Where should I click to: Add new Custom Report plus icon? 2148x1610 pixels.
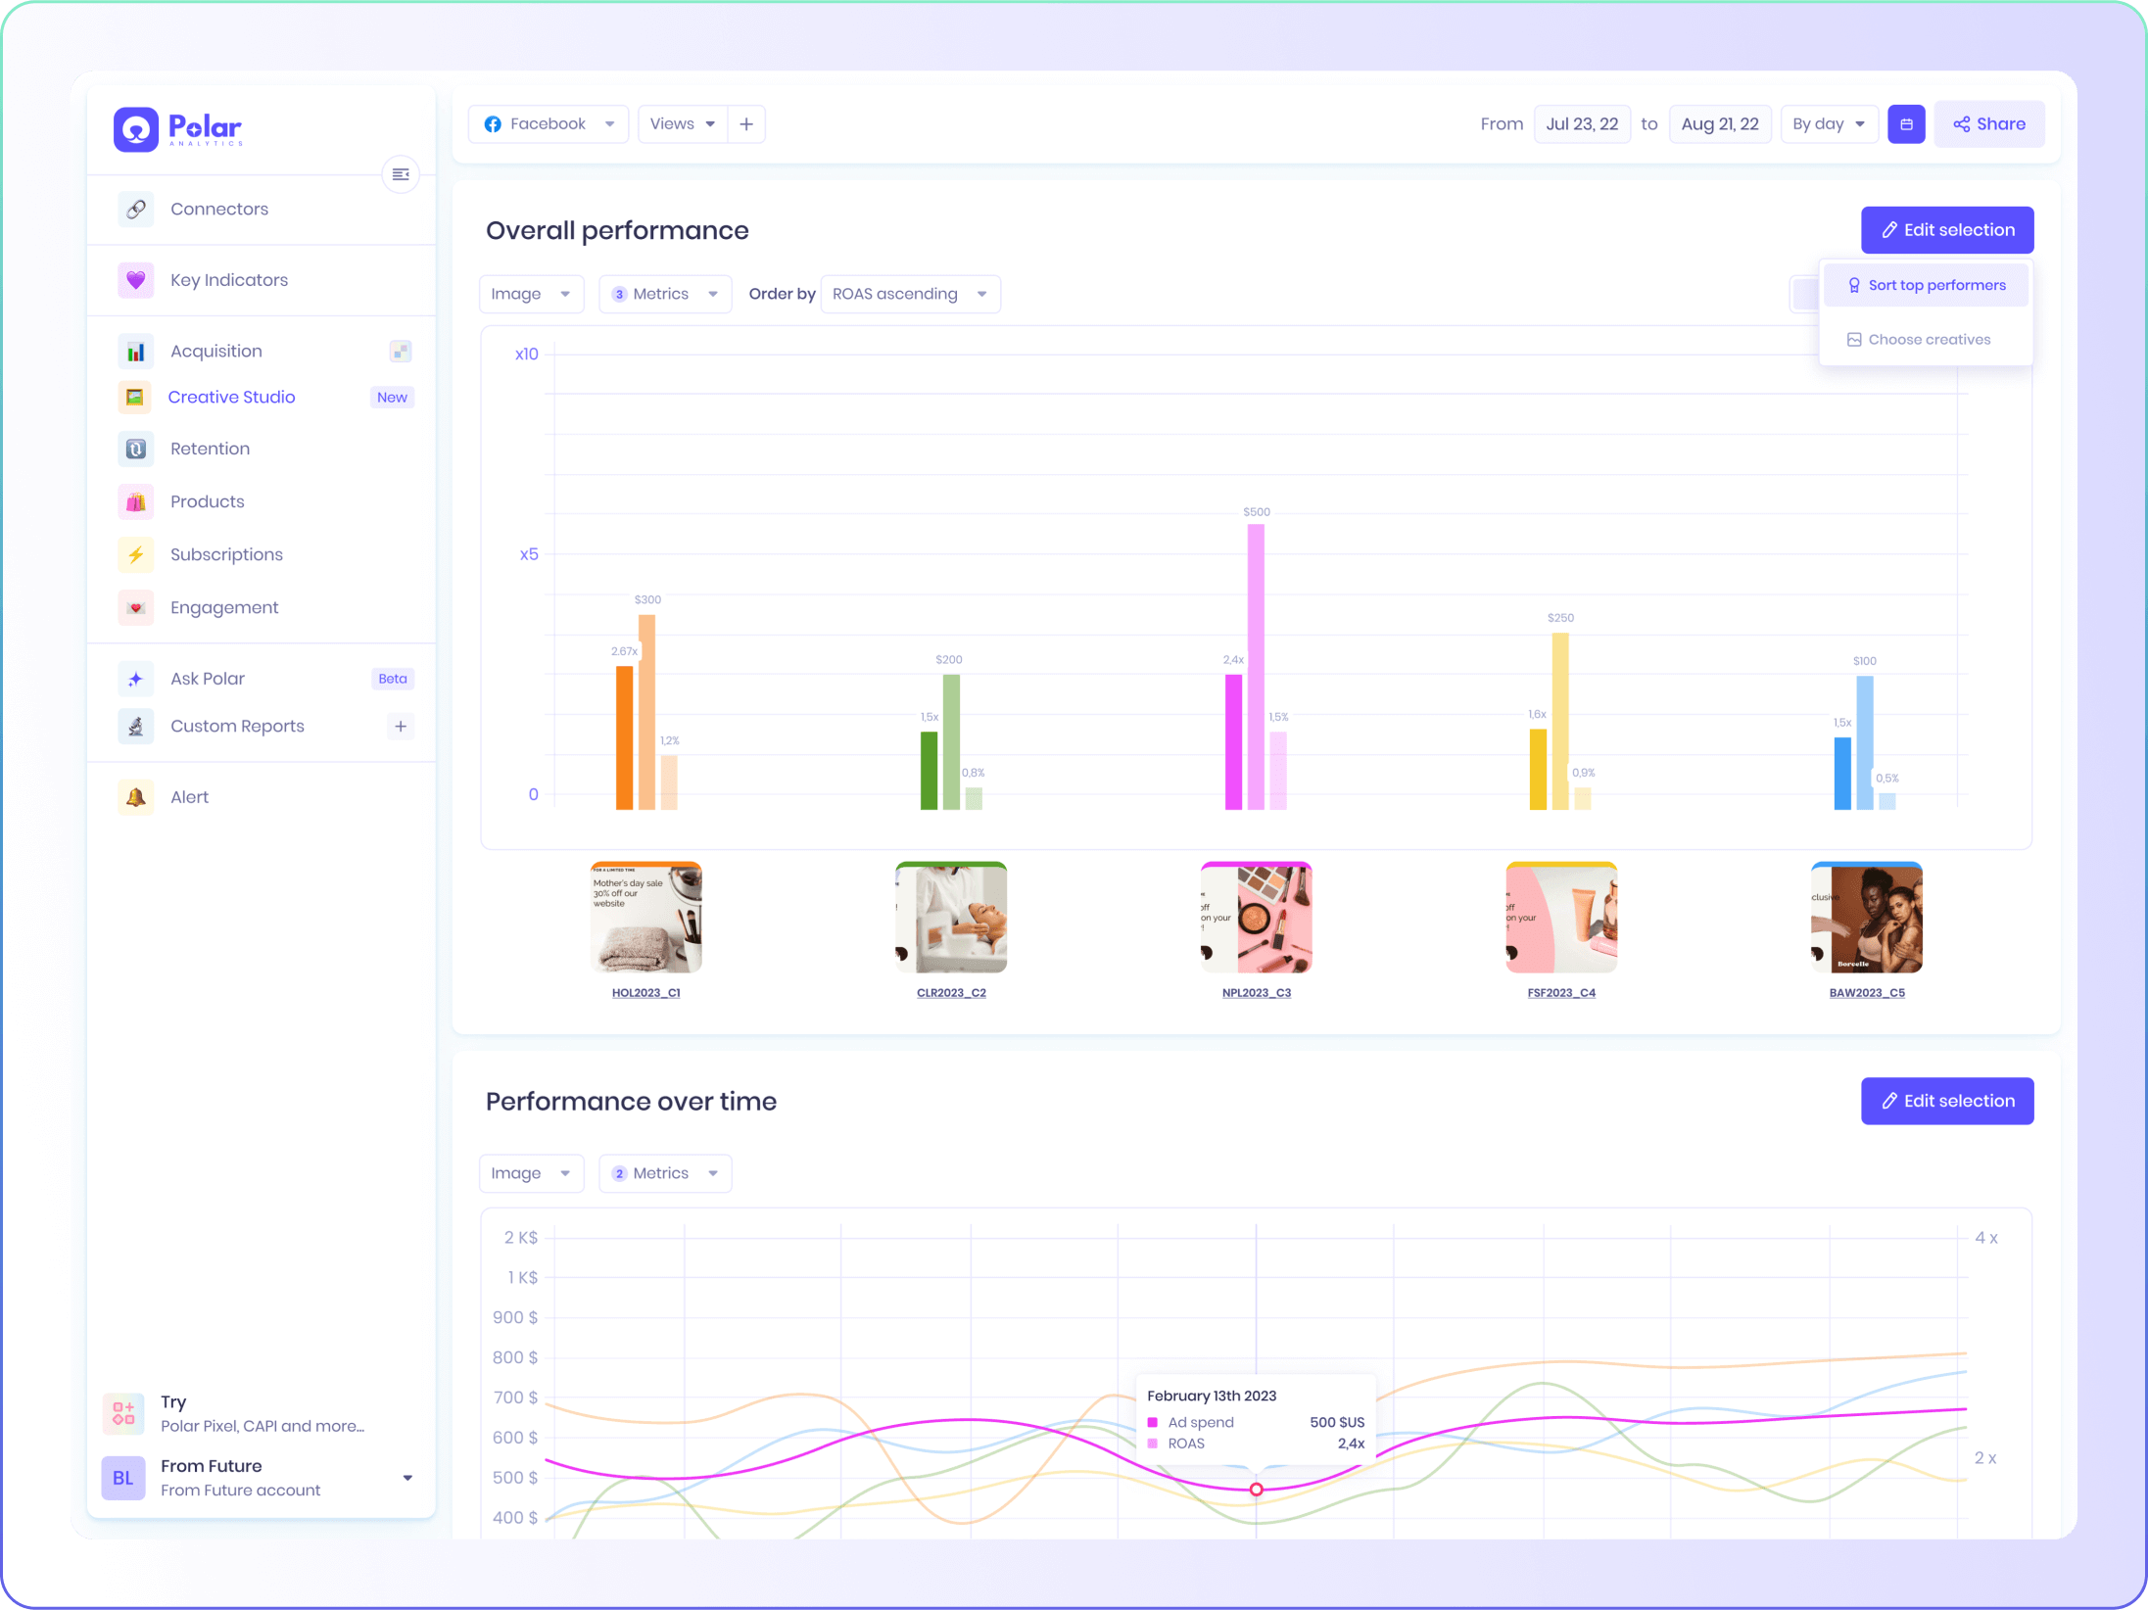click(400, 727)
